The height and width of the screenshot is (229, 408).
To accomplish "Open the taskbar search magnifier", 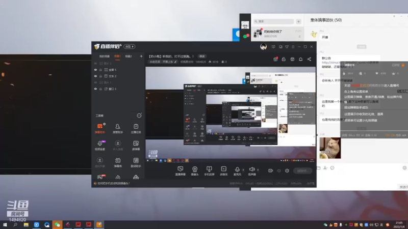I will click(15, 225).
